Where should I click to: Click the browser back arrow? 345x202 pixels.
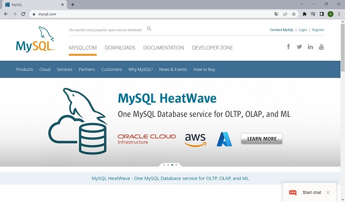(6, 14)
